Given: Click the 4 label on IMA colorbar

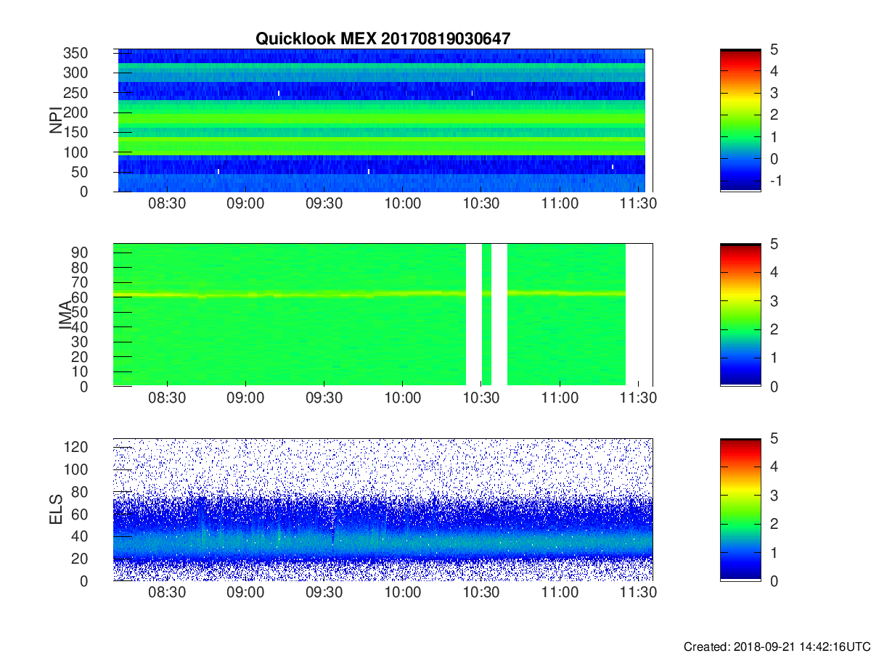Looking at the screenshot, I should point(774,272).
